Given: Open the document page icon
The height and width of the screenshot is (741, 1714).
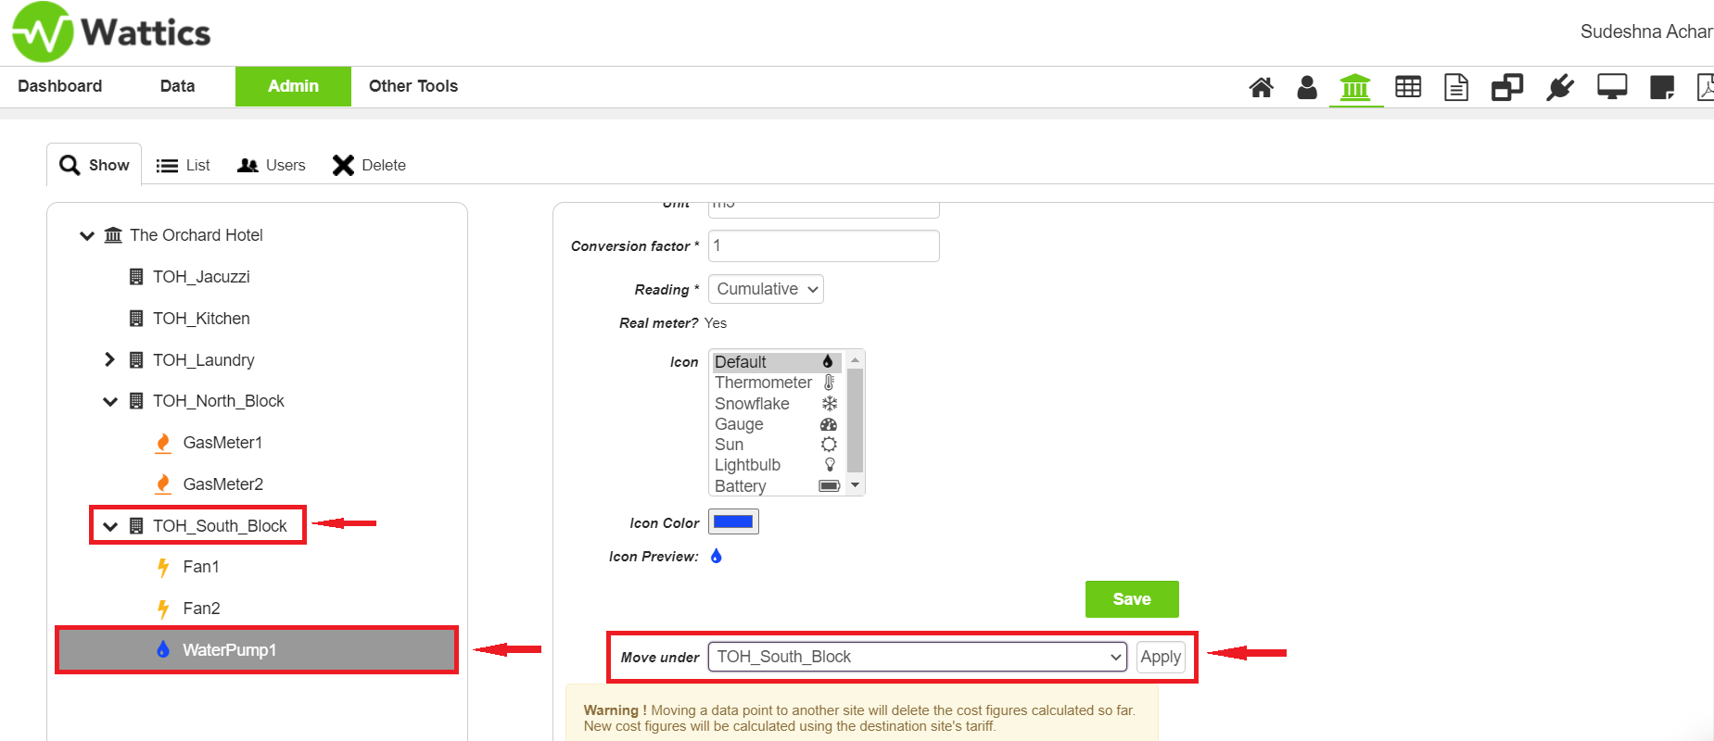Looking at the screenshot, I should [1456, 87].
